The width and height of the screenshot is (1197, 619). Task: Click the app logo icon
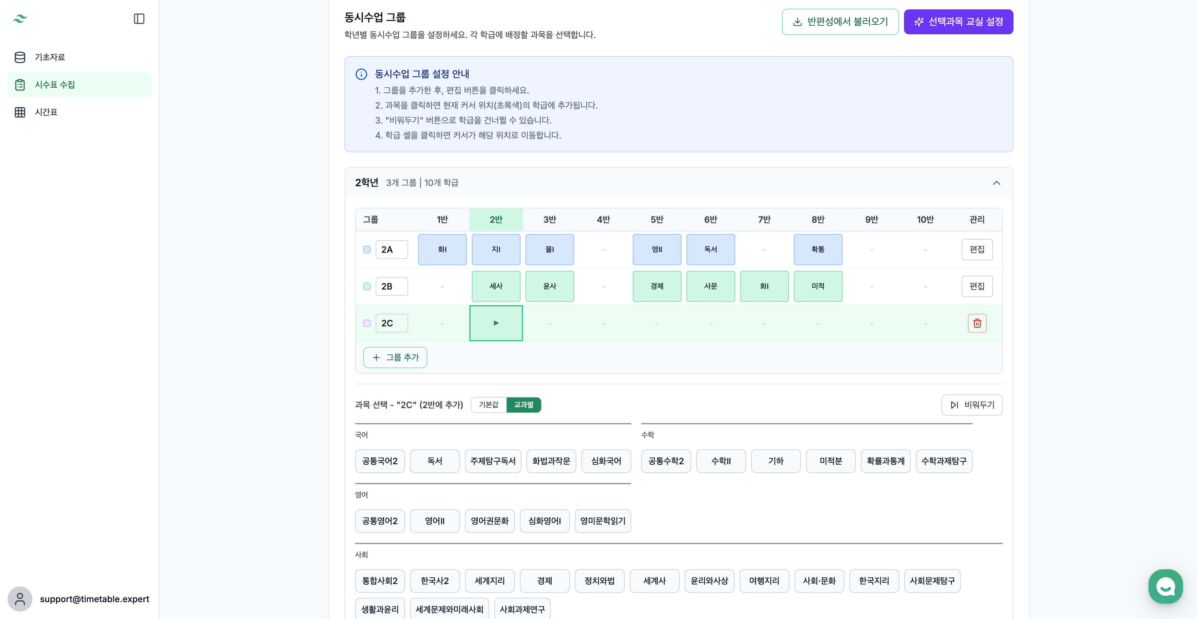20,19
